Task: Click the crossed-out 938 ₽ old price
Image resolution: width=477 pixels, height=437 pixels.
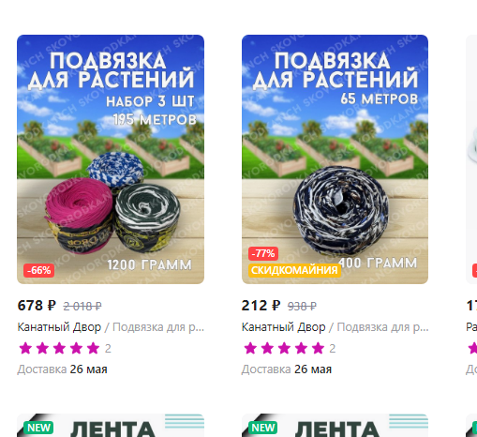Action: 302,306
